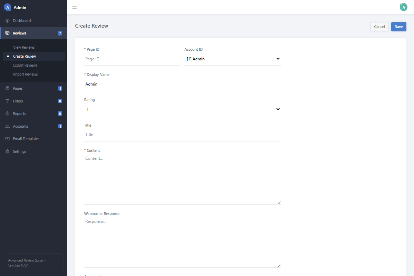Click the Reports sidebar icon
This screenshot has width=414, height=276.
coord(8,113)
